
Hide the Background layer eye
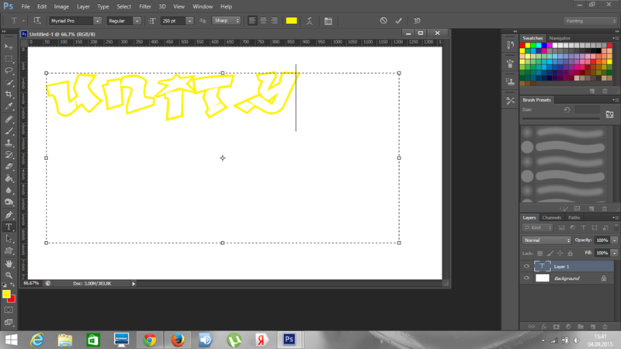coord(526,278)
